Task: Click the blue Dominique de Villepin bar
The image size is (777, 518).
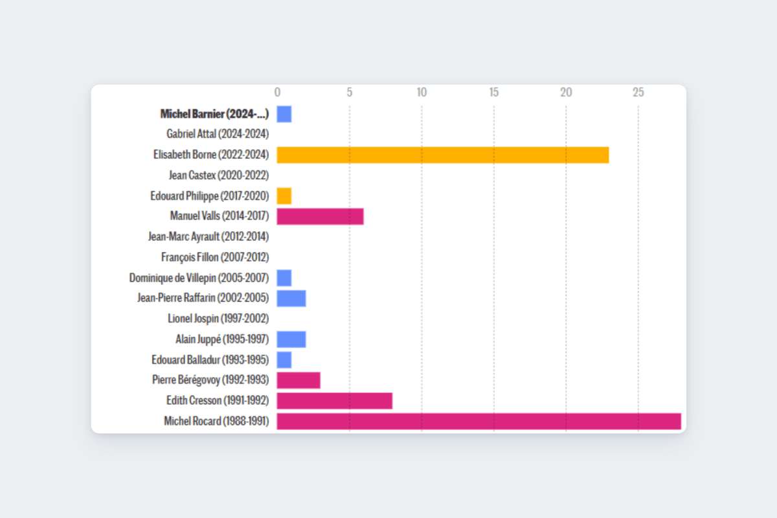Action: click(284, 278)
